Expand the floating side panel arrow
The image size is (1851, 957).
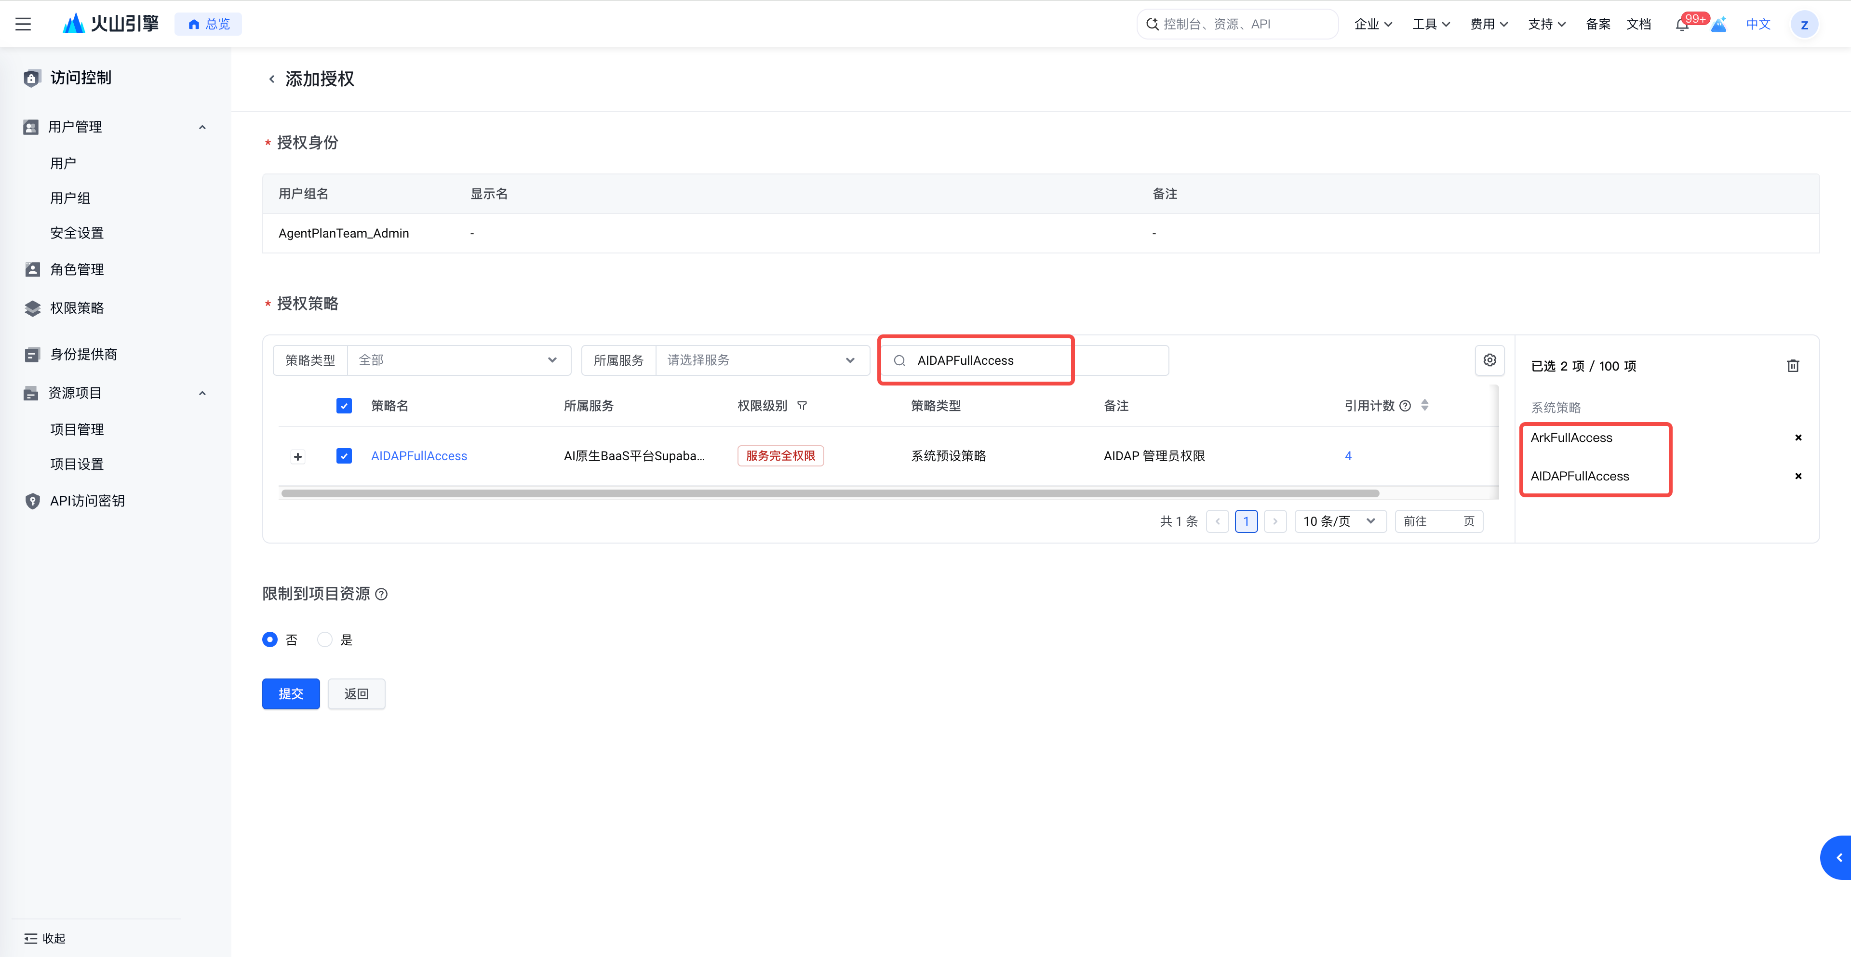point(1837,857)
